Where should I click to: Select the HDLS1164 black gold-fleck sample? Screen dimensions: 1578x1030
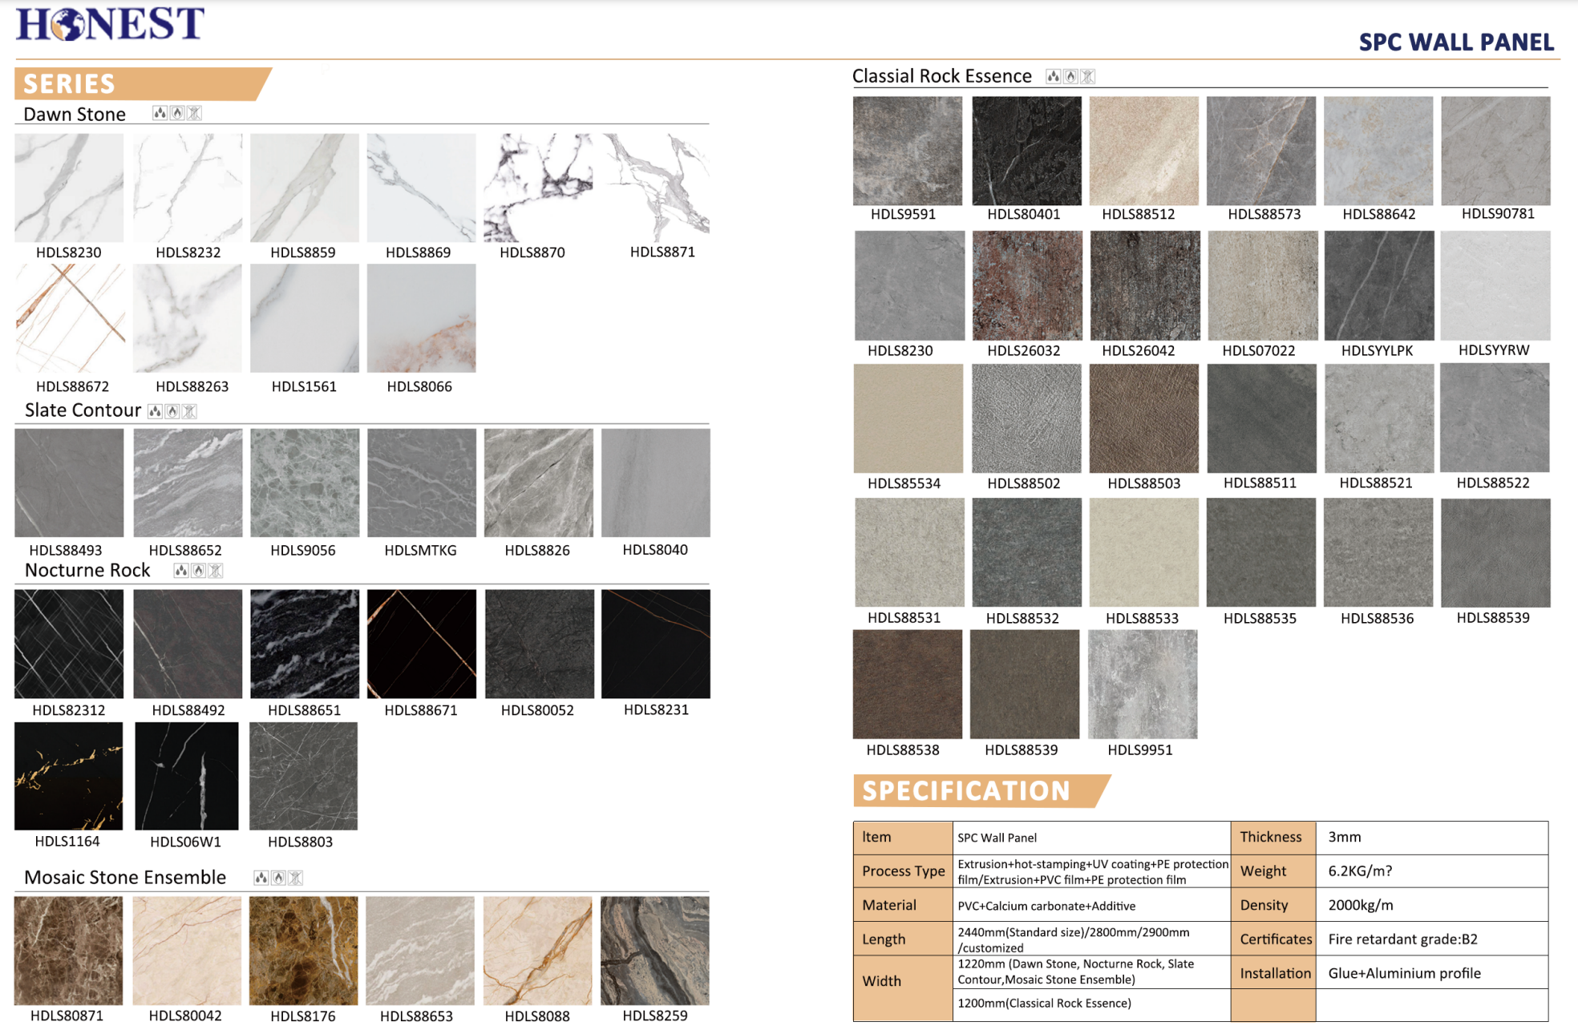[69, 776]
